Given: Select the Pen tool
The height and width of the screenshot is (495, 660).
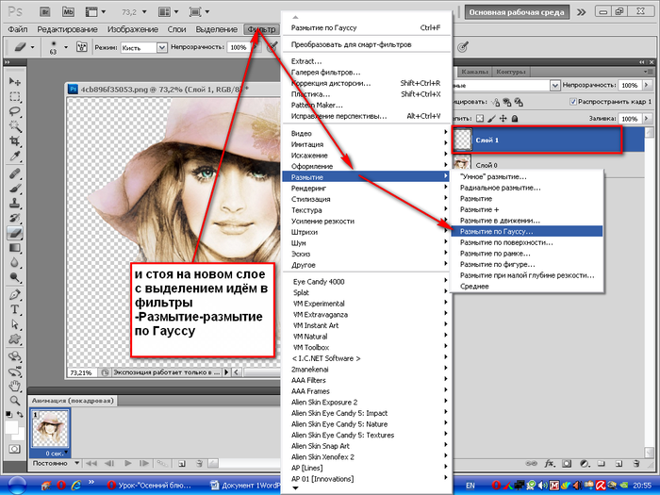Looking at the screenshot, I should point(15,294).
